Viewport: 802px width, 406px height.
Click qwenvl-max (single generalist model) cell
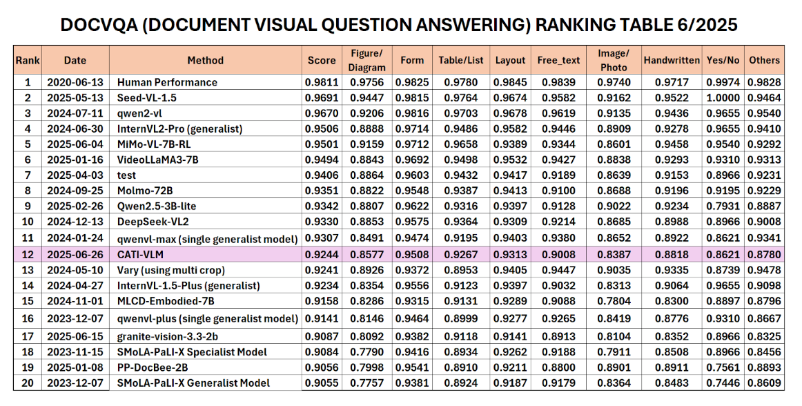(x=207, y=239)
